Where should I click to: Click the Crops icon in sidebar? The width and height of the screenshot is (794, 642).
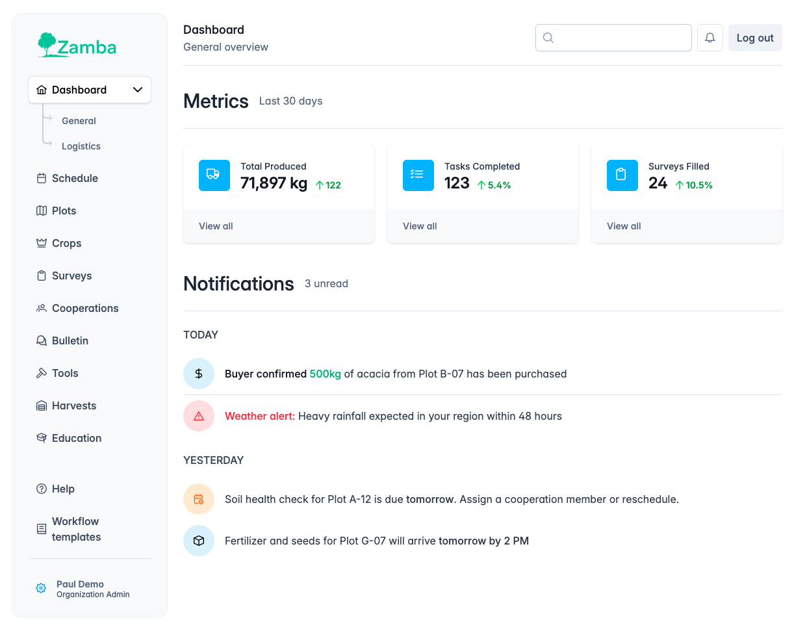[x=41, y=243]
